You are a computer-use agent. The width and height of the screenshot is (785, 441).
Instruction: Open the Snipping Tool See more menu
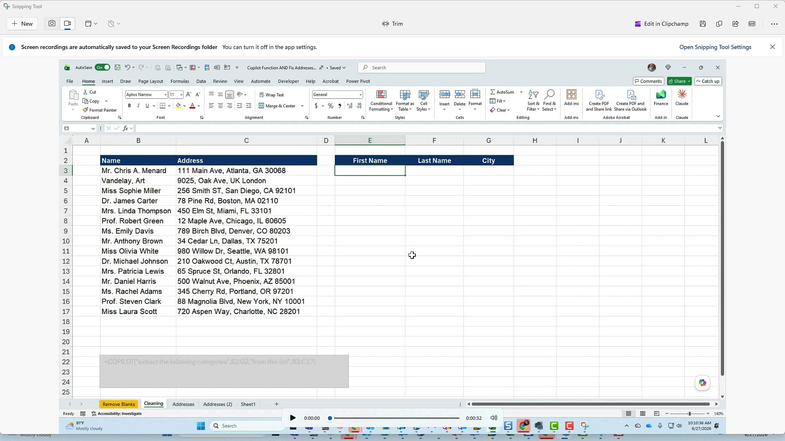[774, 24]
